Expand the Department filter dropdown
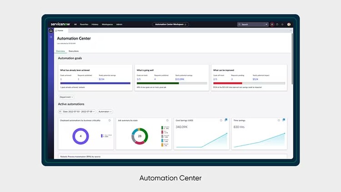Viewport: 341px width, 192px height. pos(66,97)
